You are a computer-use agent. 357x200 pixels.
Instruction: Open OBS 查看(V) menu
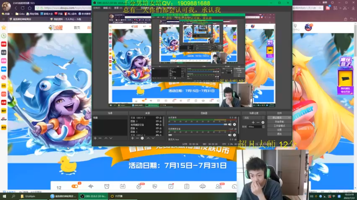pyautogui.click(x=118, y=8)
